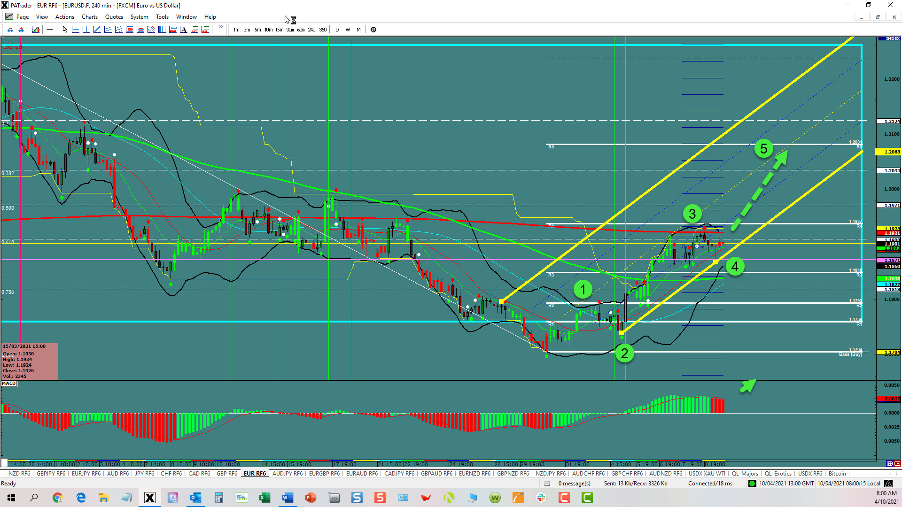Image resolution: width=902 pixels, height=507 pixels.
Task: Click the tab strip right arrow
Action: pos(897,474)
